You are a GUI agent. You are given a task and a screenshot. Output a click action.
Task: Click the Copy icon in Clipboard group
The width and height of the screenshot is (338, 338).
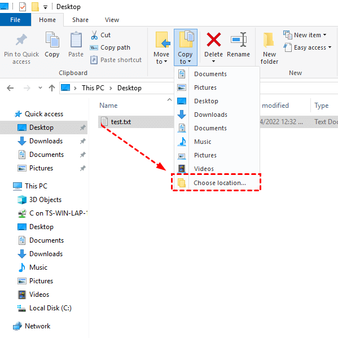pos(52,39)
